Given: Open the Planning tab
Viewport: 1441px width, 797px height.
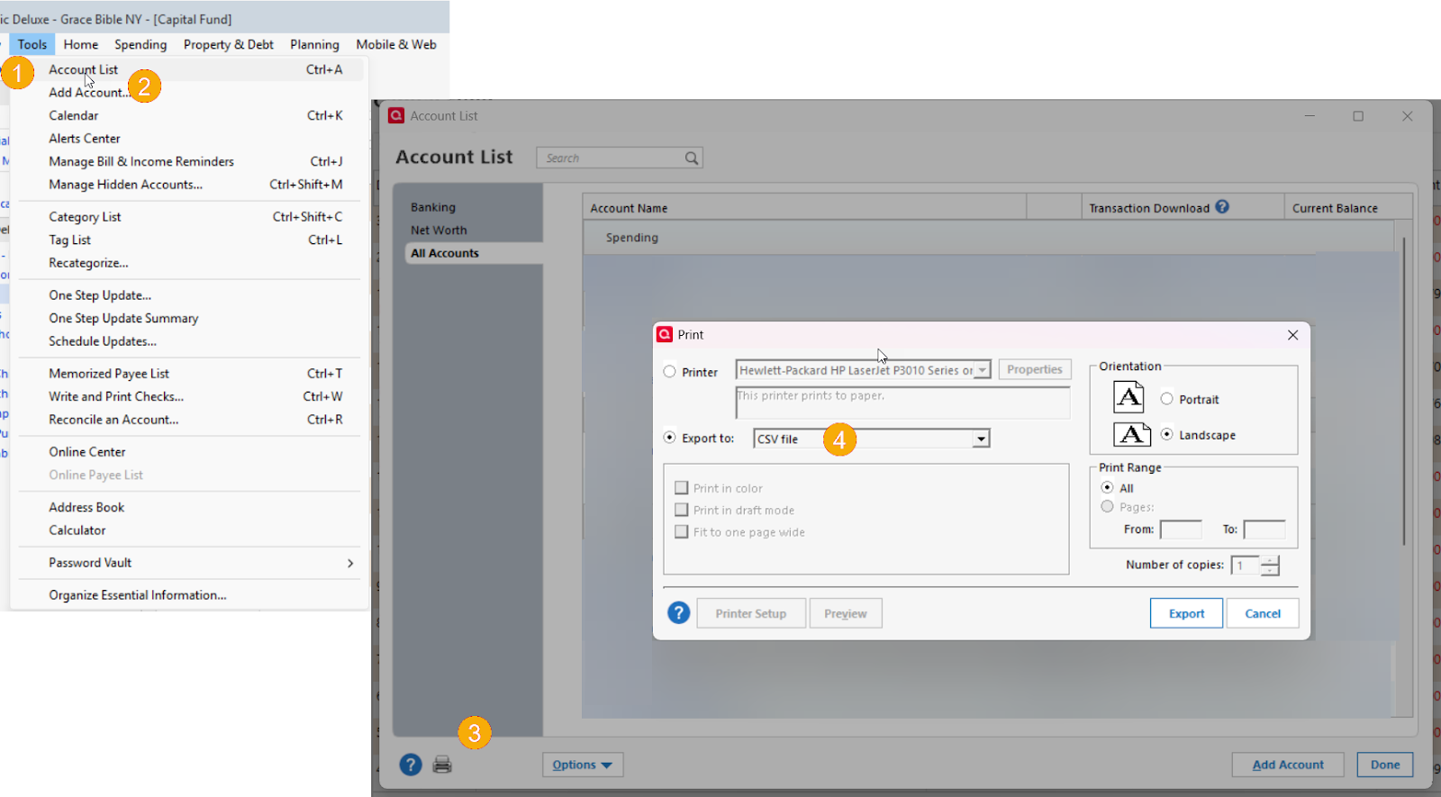Looking at the screenshot, I should pyautogui.click(x=314, y=44).
